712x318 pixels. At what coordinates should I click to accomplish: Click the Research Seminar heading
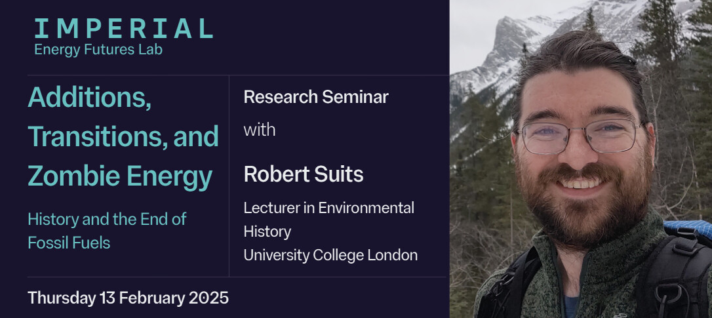click(x=316, y=97)
